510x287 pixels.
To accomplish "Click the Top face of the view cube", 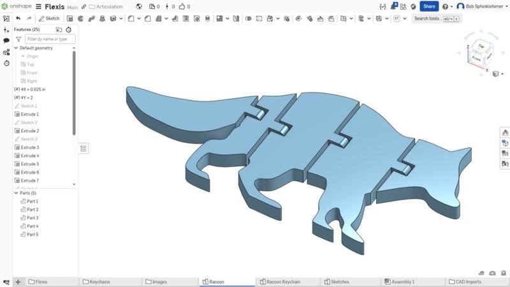I will pyautogui.click(x=479, y=47).
